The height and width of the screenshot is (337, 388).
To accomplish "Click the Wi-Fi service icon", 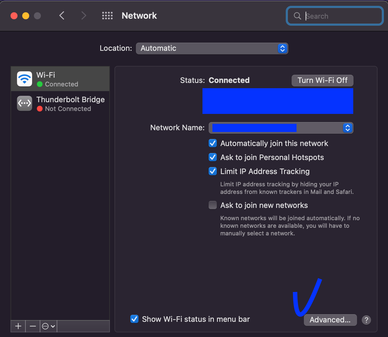I will (x=25, y=79).
